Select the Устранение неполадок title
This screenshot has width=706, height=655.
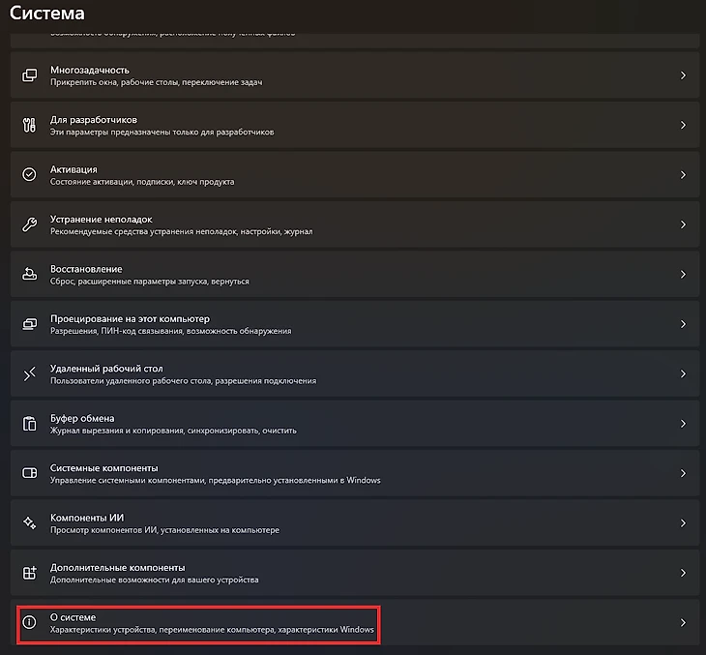click(102, 220)
